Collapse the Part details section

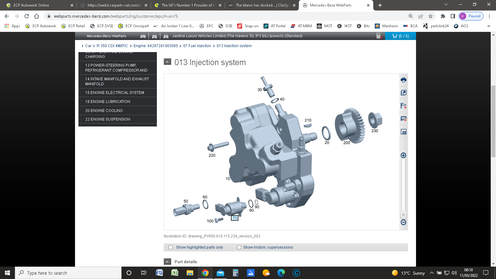[x=167, y=262]
